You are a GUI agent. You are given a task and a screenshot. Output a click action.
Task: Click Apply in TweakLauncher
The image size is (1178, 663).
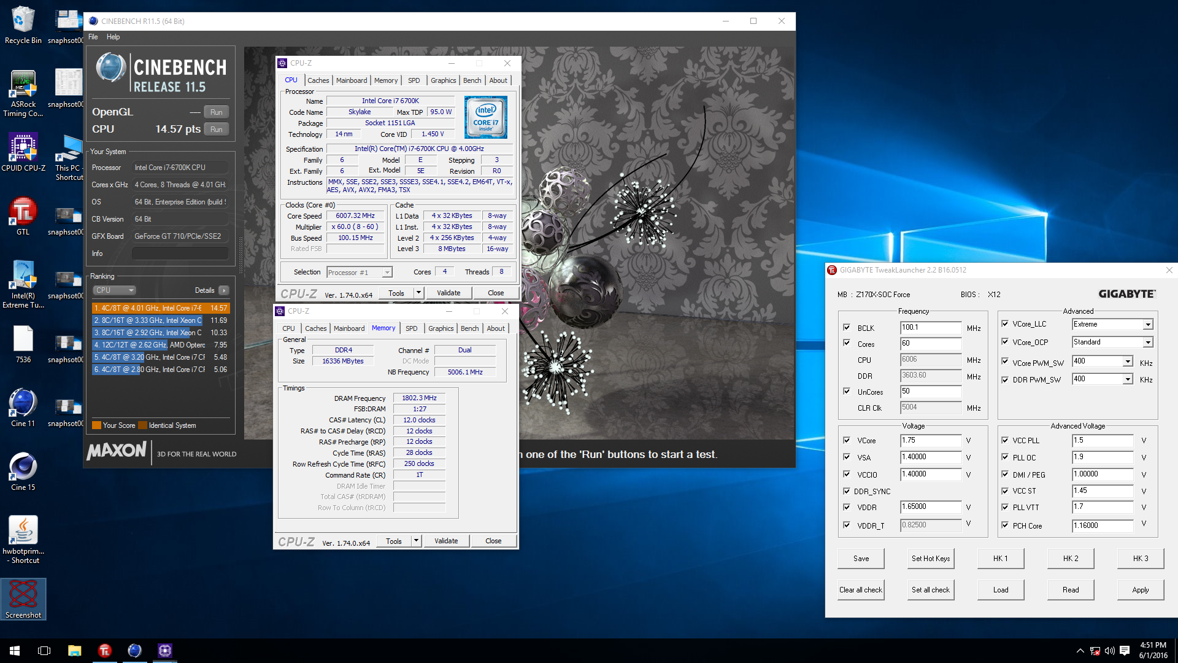point(1141,590)
